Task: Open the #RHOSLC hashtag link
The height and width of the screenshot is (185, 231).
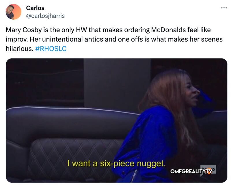Action: click(51, 48)
